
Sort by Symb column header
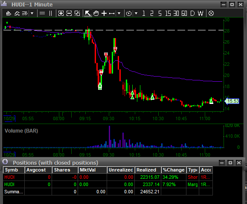[14, 170]
